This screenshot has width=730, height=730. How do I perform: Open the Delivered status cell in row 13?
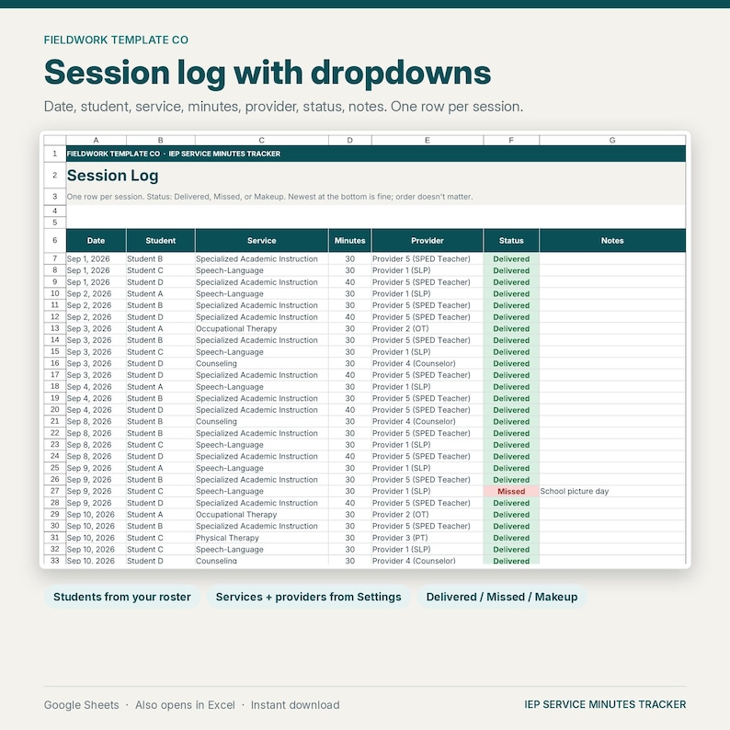(x=511, y=329)
